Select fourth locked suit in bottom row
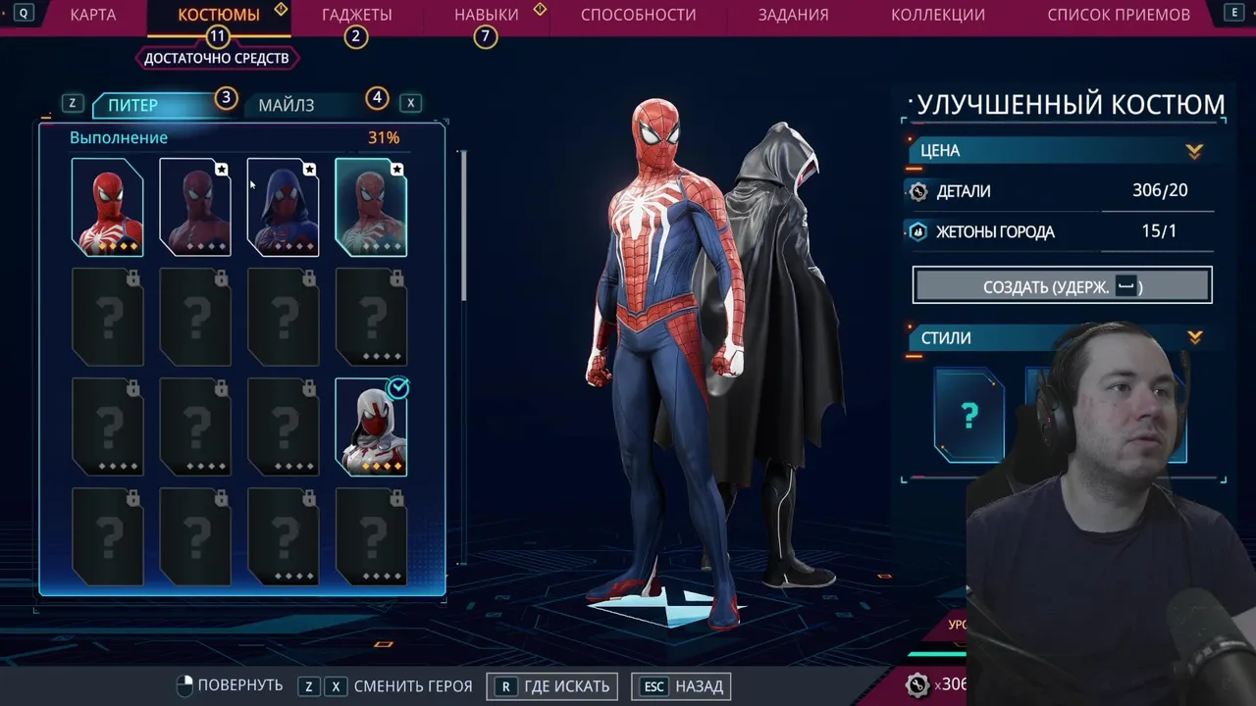The image size is (1256, 706). coord(371,537)
